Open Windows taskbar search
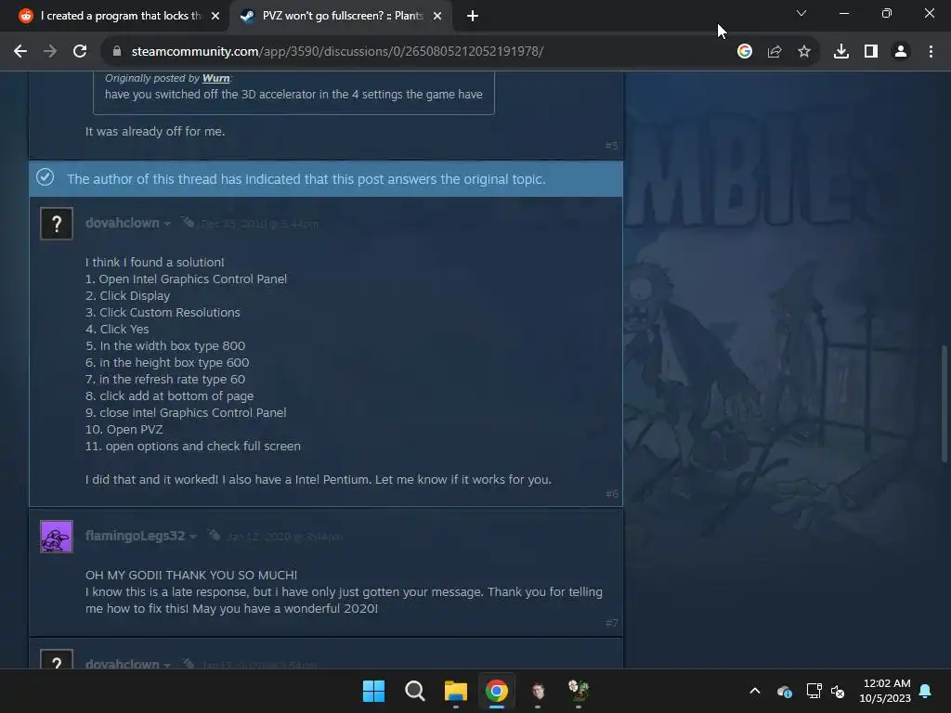The height and width of the screenshot is (713, 951). click(x=415, y=691)
